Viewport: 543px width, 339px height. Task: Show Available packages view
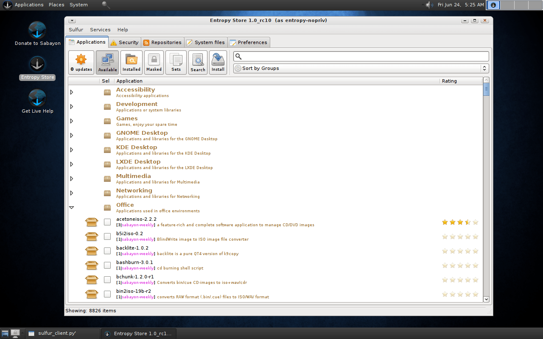[107, 63]
